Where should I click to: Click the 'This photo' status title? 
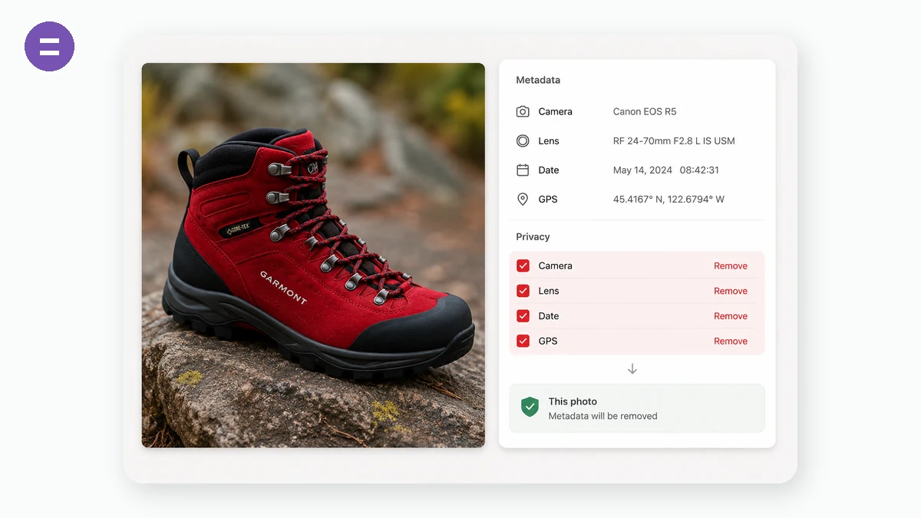[x=573, y=401]
